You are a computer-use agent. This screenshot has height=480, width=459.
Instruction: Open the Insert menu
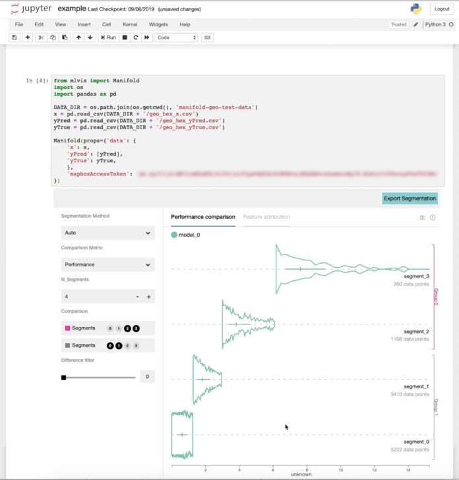coord(84,24)
